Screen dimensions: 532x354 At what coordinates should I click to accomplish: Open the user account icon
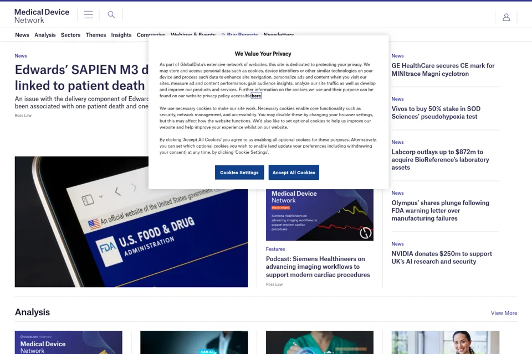(506, 17)
